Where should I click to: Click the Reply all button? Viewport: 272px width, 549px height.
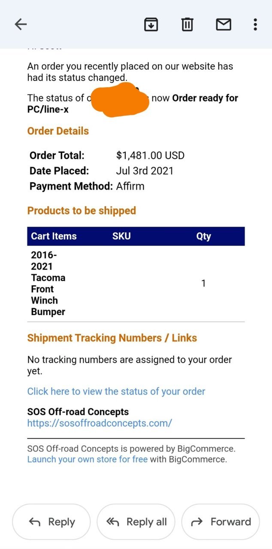click(136, 522)
